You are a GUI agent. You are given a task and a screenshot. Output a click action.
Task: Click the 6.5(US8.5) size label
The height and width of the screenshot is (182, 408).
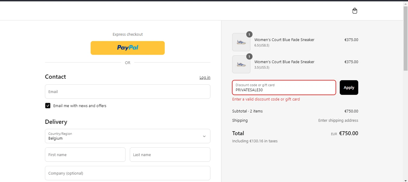pyautogui.click(x=262, y=45)
